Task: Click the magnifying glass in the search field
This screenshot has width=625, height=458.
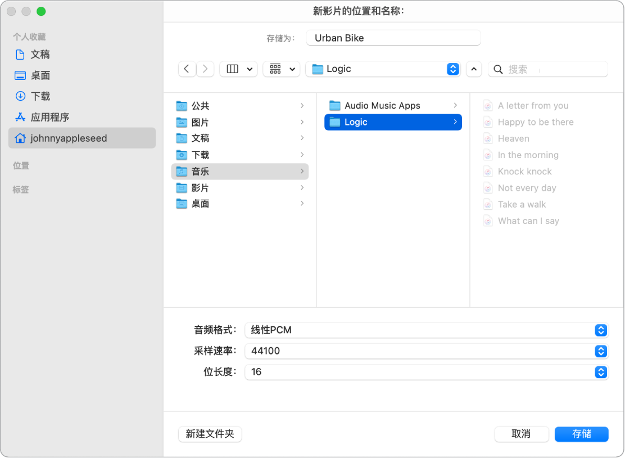Action: tap(498, 69)
